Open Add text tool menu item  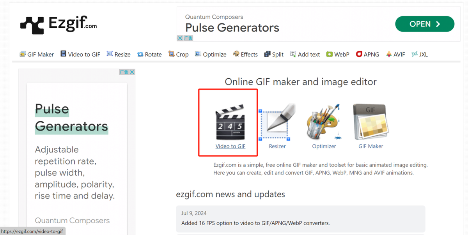[305, 54]
